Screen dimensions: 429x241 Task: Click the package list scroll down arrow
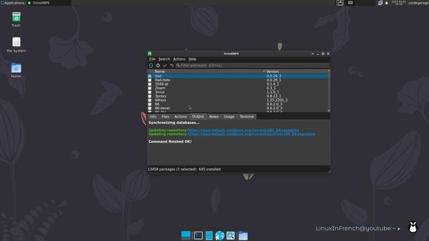tap(328, 110)
